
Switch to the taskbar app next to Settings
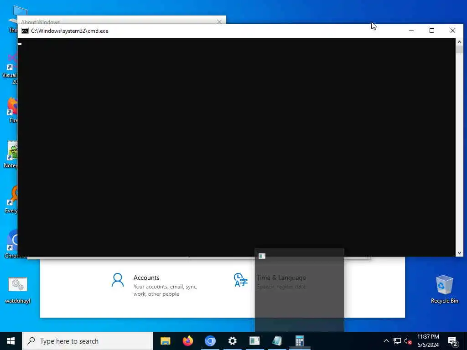pos(254,341)
